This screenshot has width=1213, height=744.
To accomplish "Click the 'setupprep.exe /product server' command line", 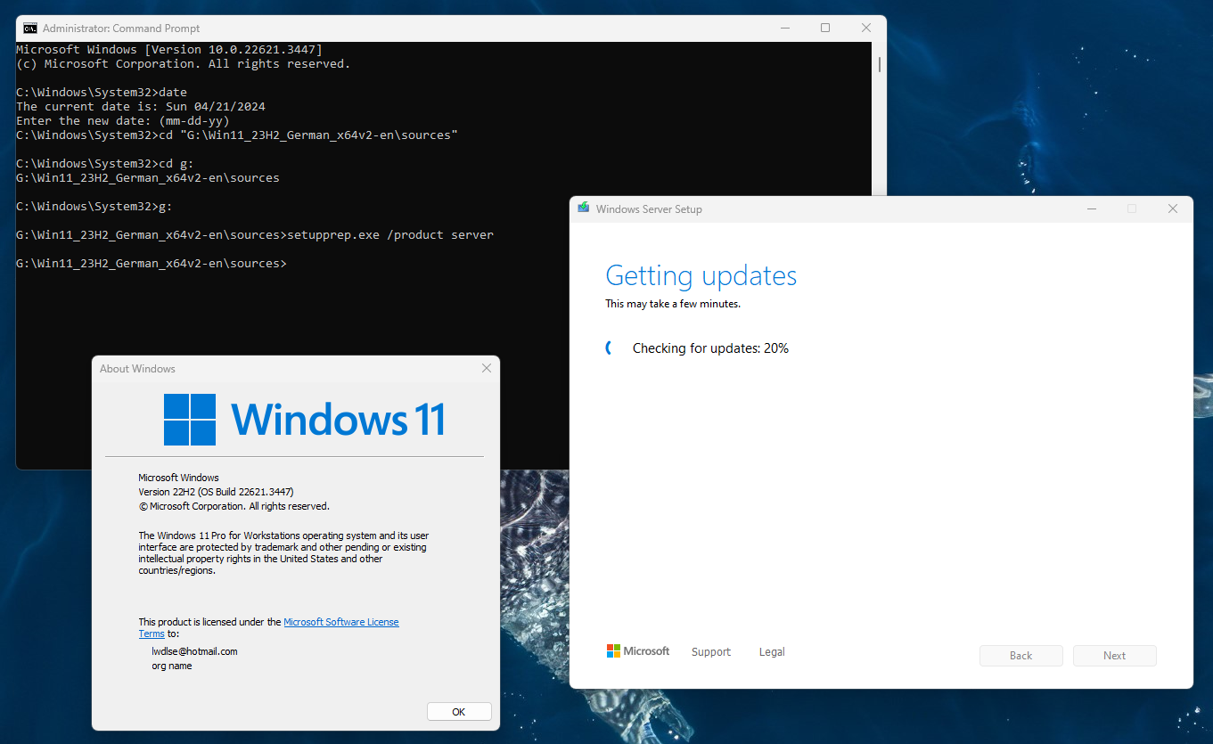I will (255, 235).
